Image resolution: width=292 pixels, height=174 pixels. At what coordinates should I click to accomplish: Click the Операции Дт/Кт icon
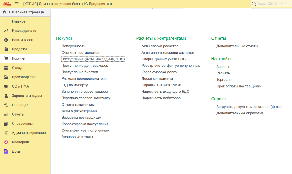6,105
